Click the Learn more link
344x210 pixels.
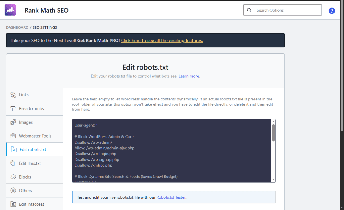tap(189, 76)
